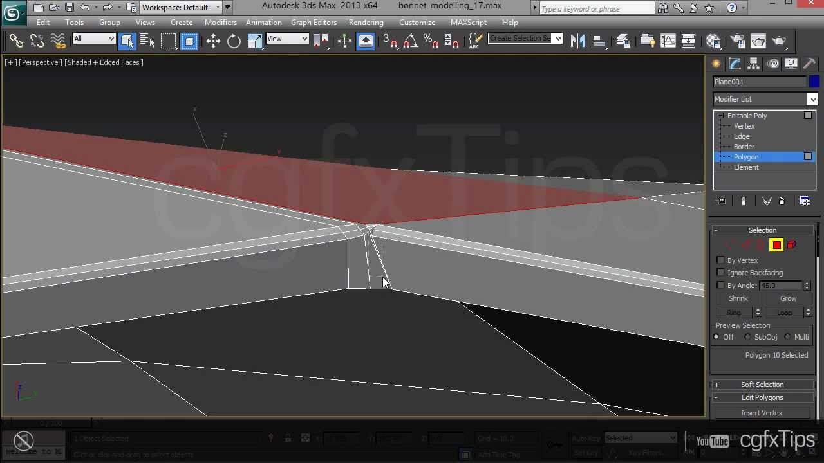The width and height of the screenshot is (824, 463).
Task: Open Material Editor from toolbar
Action: pos(713,41)
